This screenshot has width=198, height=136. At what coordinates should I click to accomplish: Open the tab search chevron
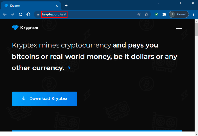pos(159,3)
